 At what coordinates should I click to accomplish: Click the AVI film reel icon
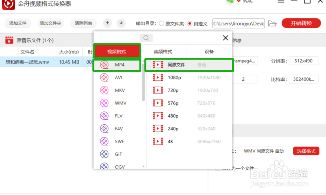click(x=104, y=77)
